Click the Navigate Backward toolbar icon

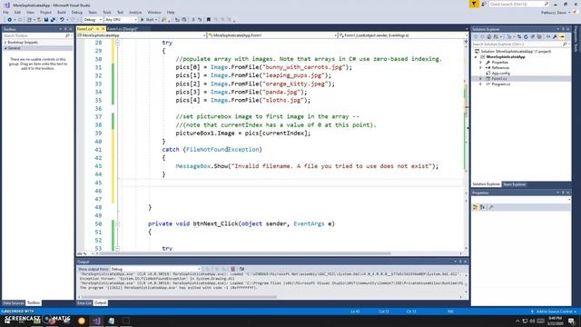10,20
